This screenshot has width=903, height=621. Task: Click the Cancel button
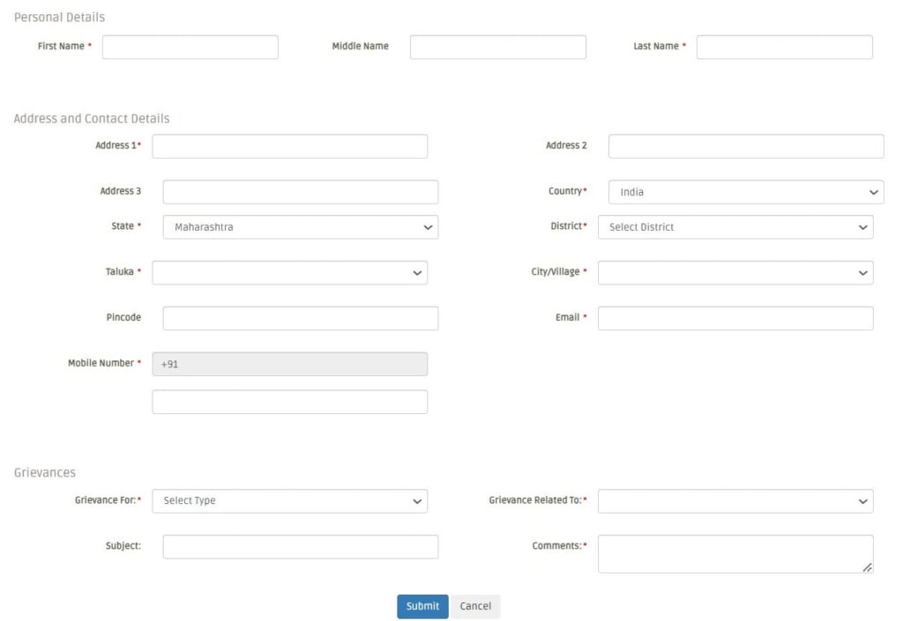coord(475,606)
